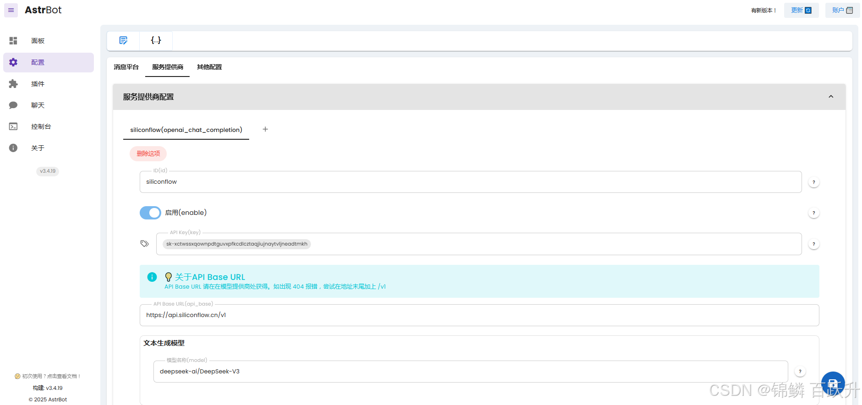Image resolution: width=862 pixels, height=405 pixels.
Task: Select siliconflow(openai_chat_completion) provider tab
Action: [x=186, y=130]
